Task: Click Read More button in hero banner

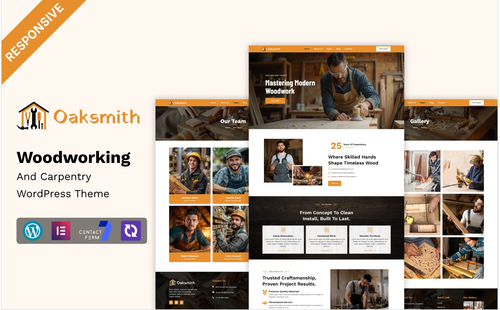Action: pos(275,101)
